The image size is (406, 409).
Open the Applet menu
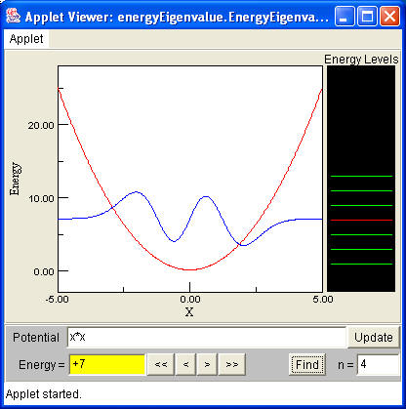tap(26, 39)
